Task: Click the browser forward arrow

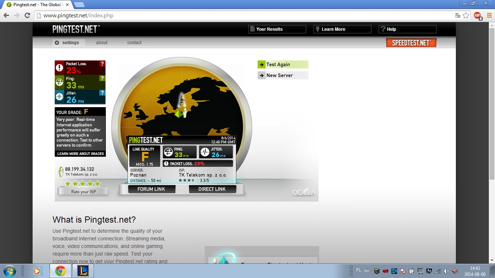Action: [x=17, y=16]
